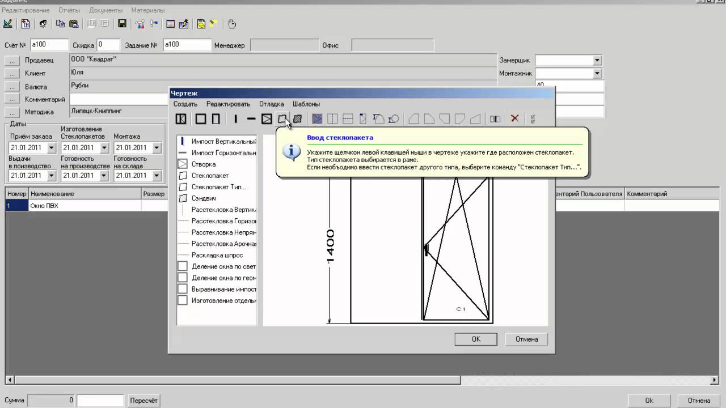Click the floppy disk save icon
The image size is (726, 408).
point(122,24)
